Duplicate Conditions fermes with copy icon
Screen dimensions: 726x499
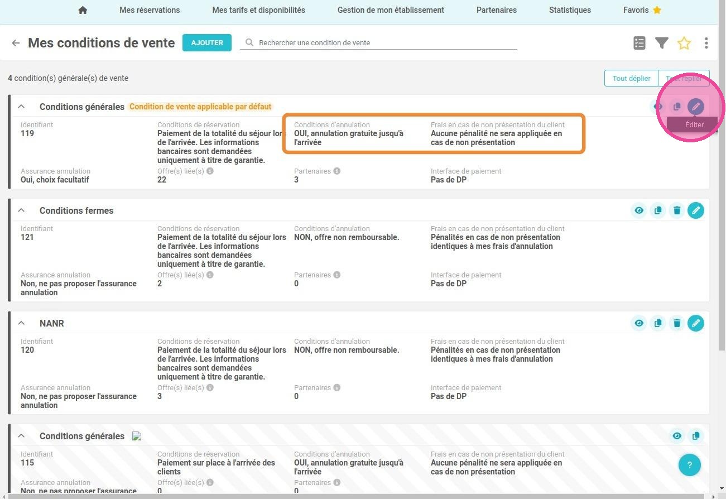[x=658, y=210]
